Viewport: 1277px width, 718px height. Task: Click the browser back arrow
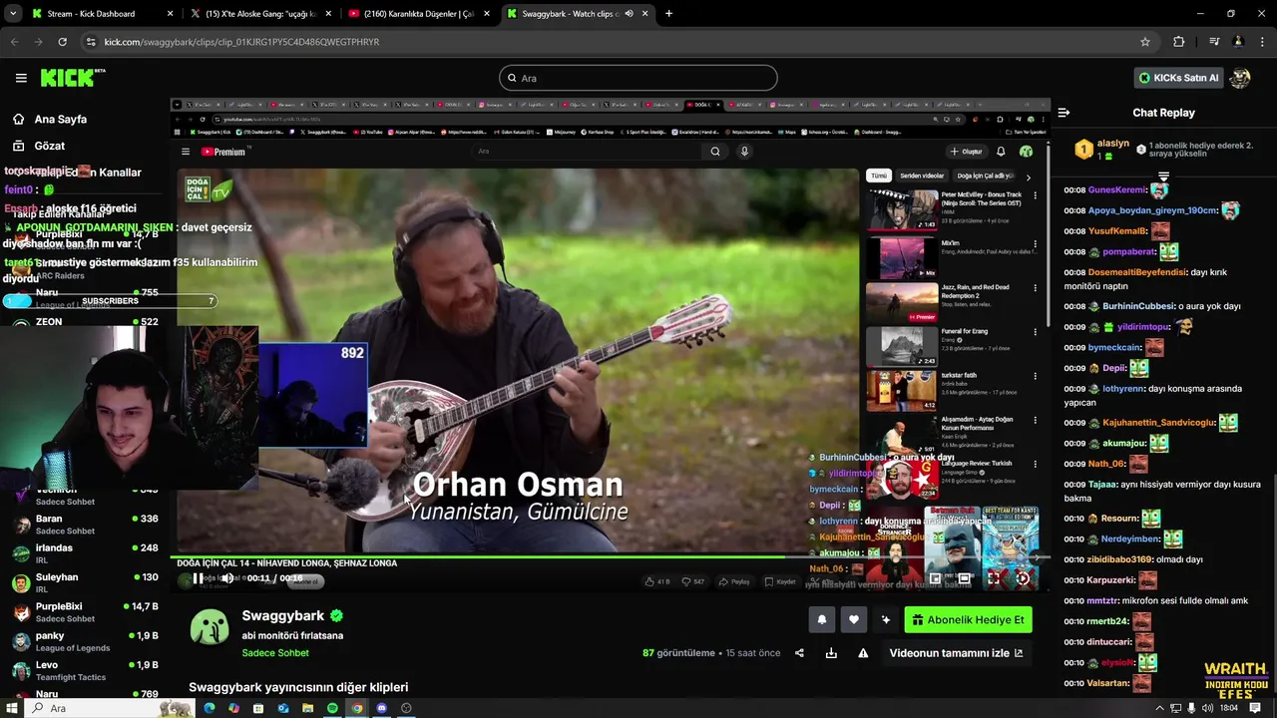pos(15,42)
